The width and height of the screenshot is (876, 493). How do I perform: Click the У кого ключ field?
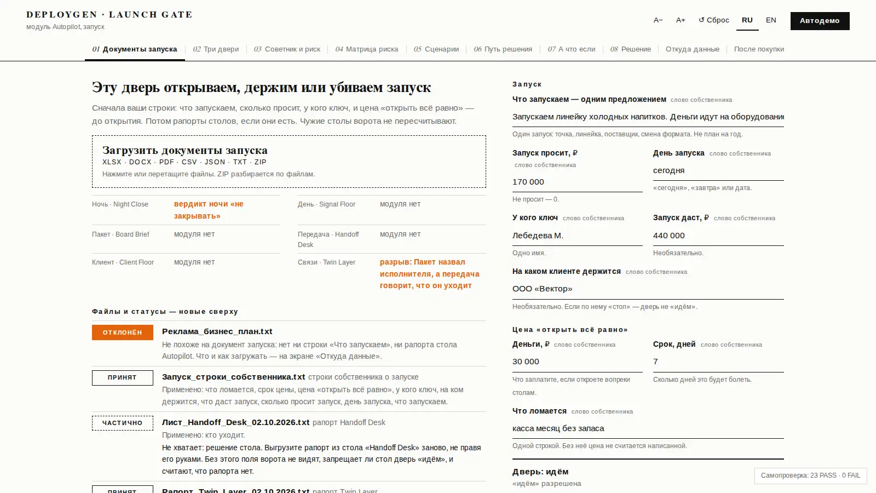coord(578,236)
